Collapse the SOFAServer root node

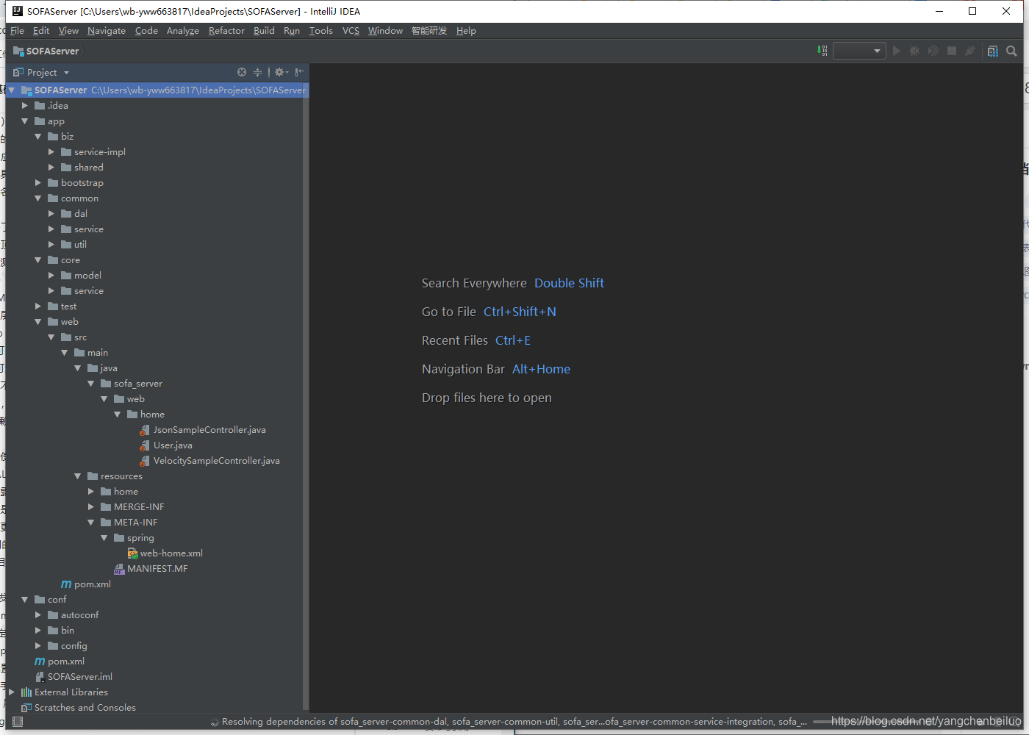pos(11,90)
